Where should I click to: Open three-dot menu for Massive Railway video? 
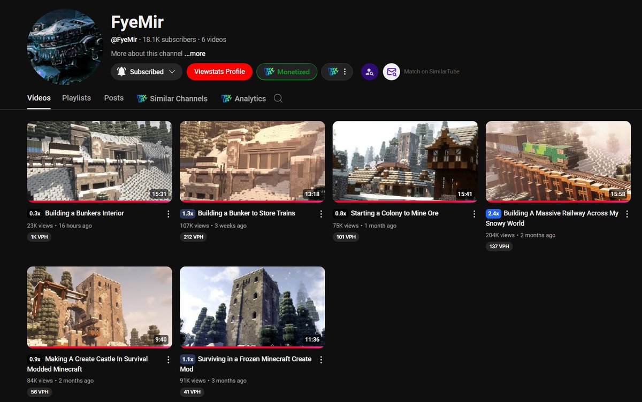[x=626, y=214]
